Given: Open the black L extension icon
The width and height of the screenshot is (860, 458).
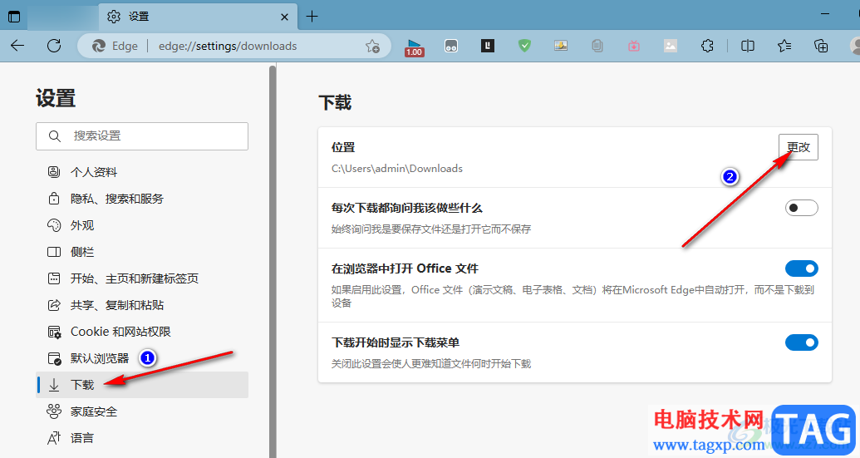Looking at the screenshot, I should tap(488, 46).
